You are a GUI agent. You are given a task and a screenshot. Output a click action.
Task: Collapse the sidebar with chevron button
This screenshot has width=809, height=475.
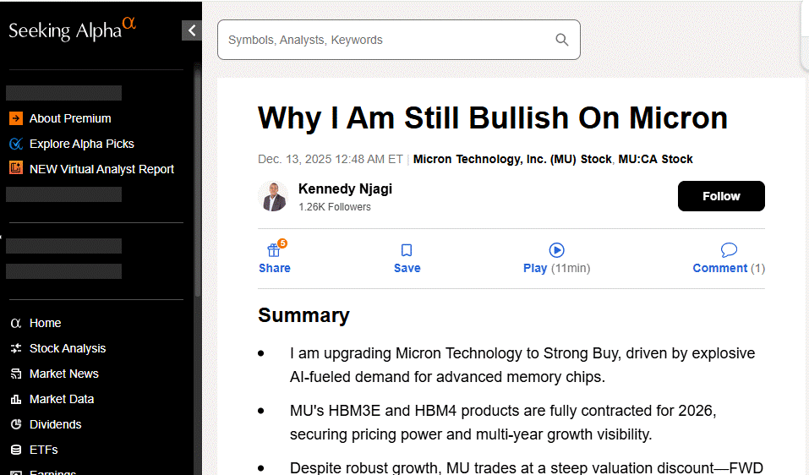pyautogui.click(x=192, y=30)
